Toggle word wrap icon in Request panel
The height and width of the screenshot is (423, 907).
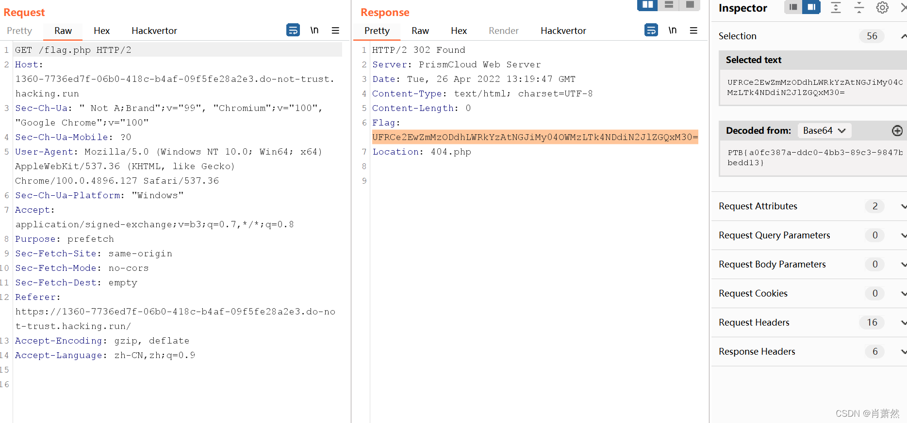[x=293, y=30]
